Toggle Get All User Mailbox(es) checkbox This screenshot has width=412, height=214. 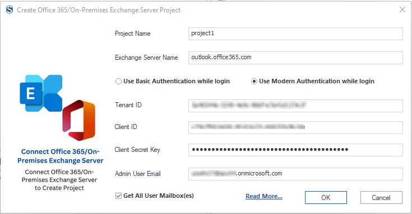[x=118, y=196]
